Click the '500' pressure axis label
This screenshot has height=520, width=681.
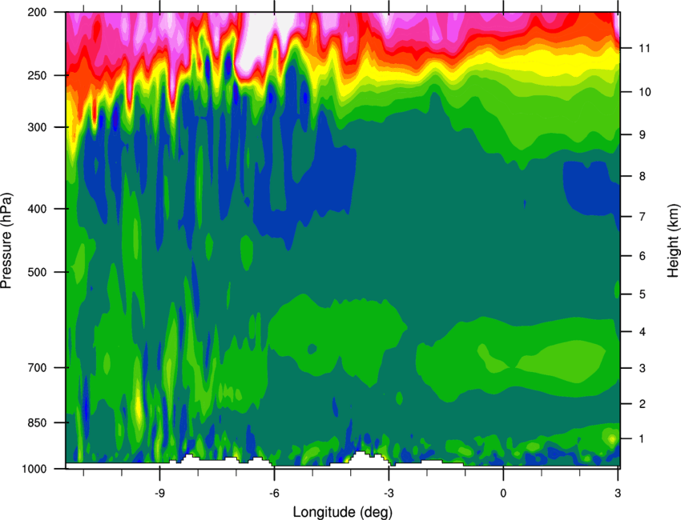38,272
